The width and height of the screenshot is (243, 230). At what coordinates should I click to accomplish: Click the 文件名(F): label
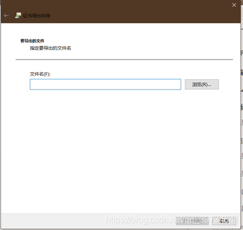coord(40,74)
